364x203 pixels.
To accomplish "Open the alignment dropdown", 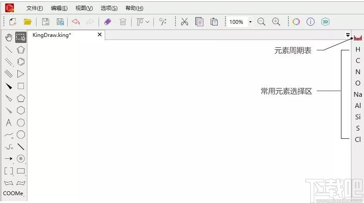I will [x=143, y=22].
